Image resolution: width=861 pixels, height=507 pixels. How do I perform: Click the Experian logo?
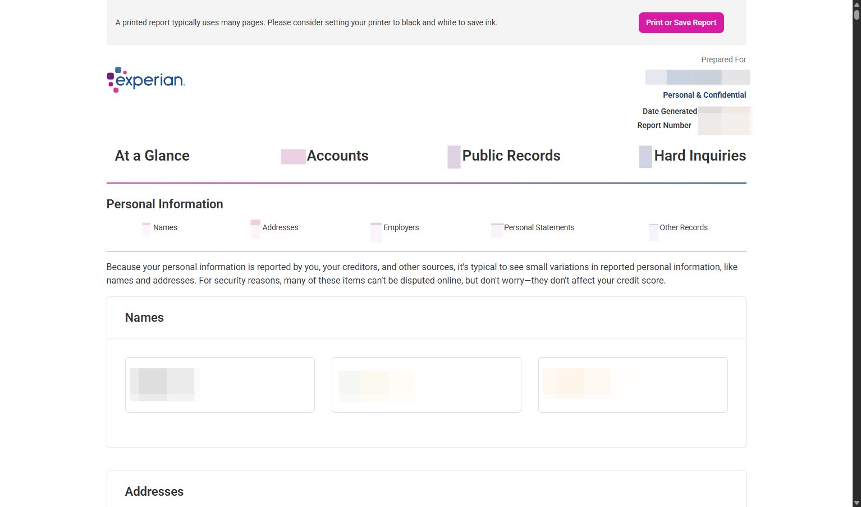point(146,80)
